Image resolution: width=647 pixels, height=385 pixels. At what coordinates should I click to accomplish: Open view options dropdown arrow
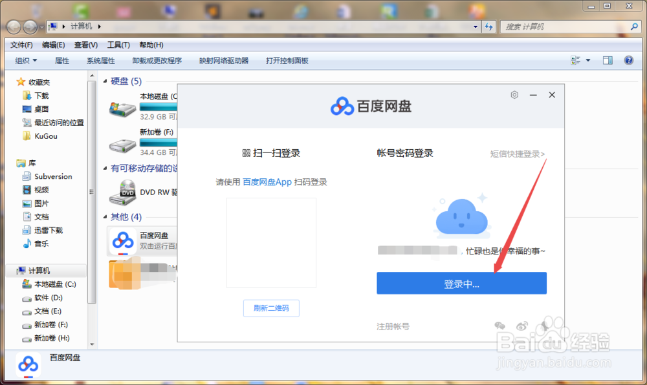coord(588,61)
